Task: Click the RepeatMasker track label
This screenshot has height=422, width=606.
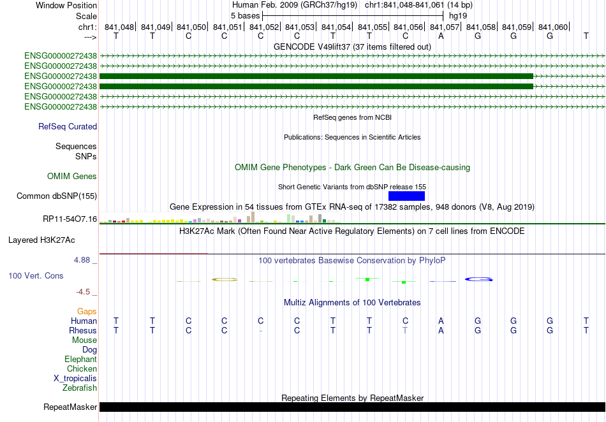Action: [x=70, y=407]
